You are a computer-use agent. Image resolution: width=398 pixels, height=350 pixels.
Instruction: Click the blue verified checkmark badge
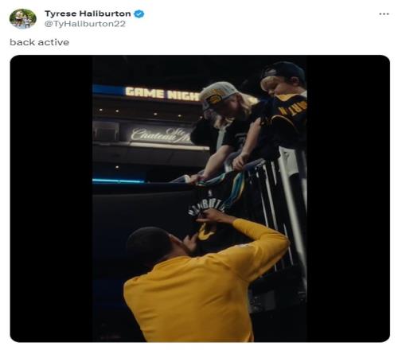pyautogui.click(x=139, y=14)
